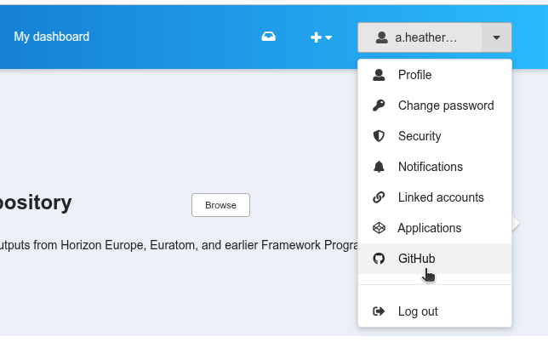Open the Change password menu item

pos(445,106)
